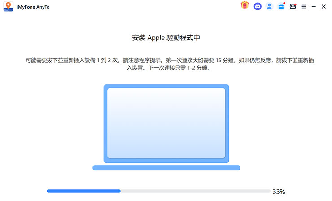
Task: Minimize the AnyTo window
Action: pos(314,7)
